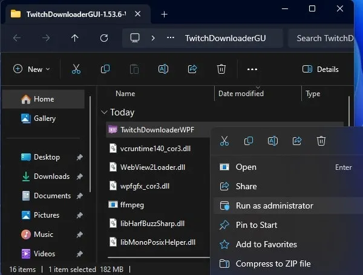Click the TwitchDownloaderGU breadcrumb in address bar
Image resolution: width=363 pixels, height=275 pixels.
coord(225,38)
